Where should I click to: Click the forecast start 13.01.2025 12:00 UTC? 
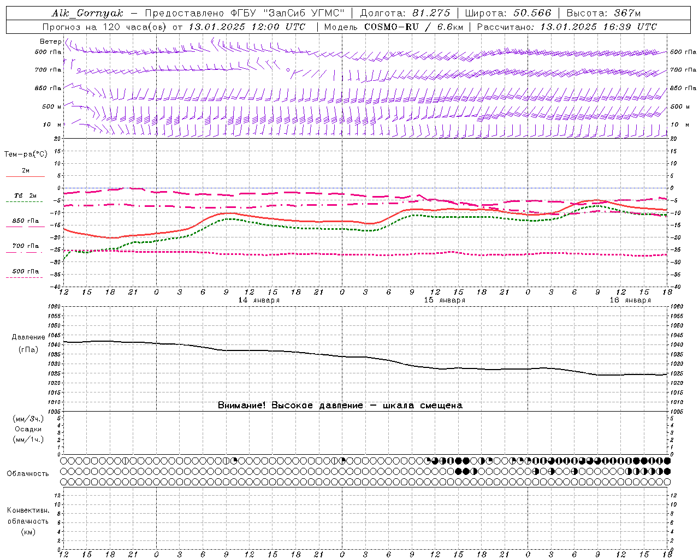[247, 27]
